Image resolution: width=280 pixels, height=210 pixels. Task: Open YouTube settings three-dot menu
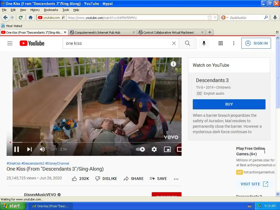tap(234, 43)
